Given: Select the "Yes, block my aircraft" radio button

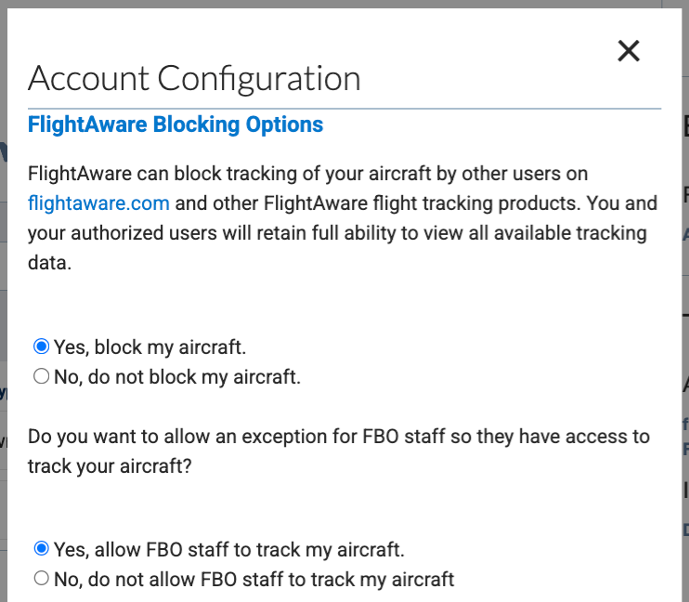Looking at the screenshot, I should (41, 347).
